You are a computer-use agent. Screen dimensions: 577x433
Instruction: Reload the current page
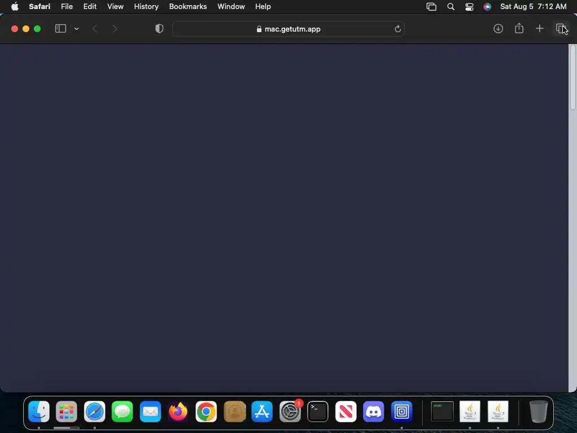397,29
